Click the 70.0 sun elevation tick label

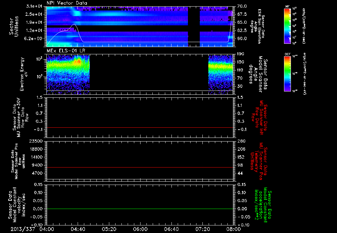pyautogui.click(x=242, y=6)
